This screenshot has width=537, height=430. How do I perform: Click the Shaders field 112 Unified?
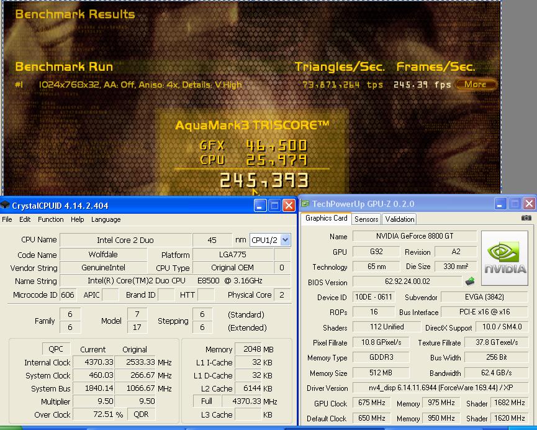387,327
